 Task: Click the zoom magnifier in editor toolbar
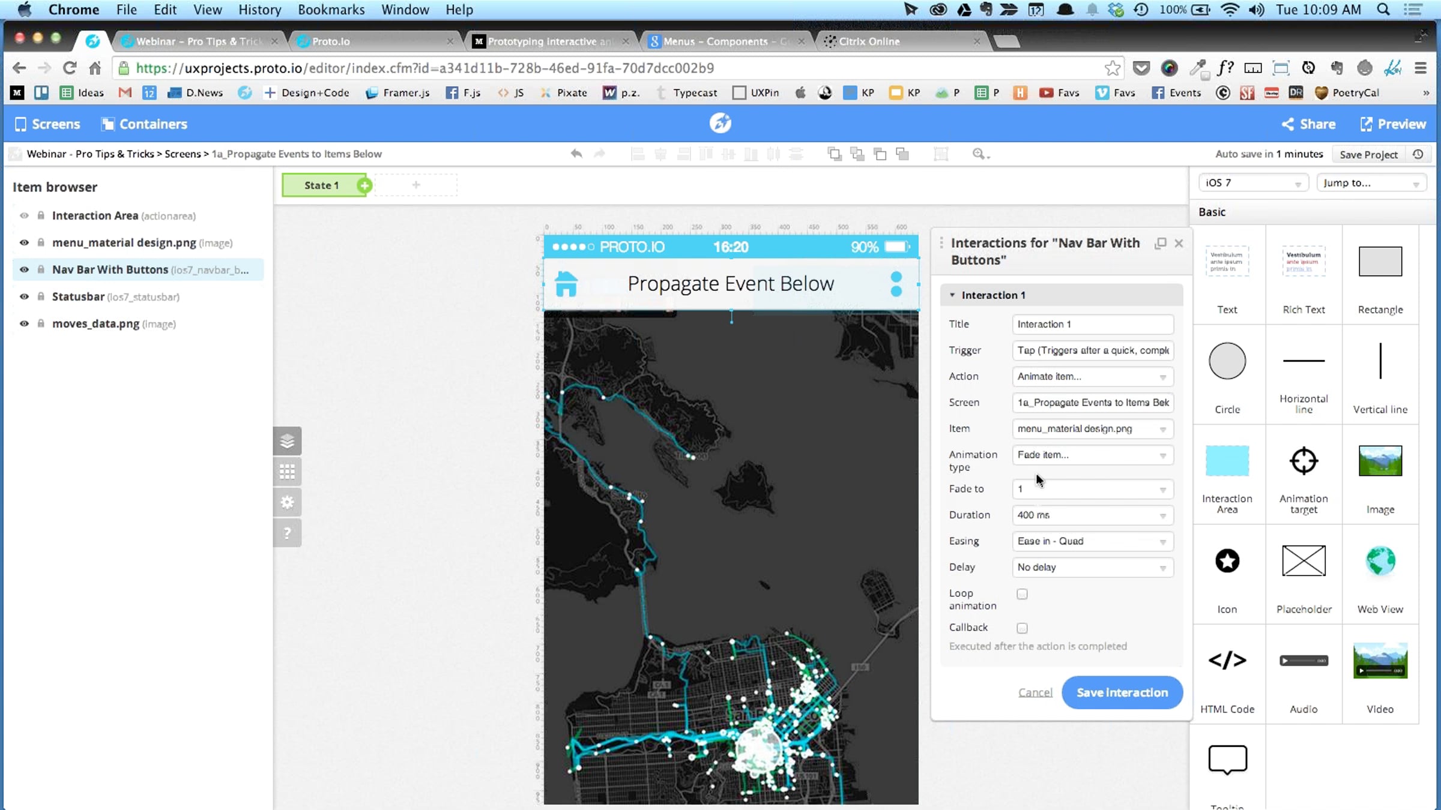979,154
